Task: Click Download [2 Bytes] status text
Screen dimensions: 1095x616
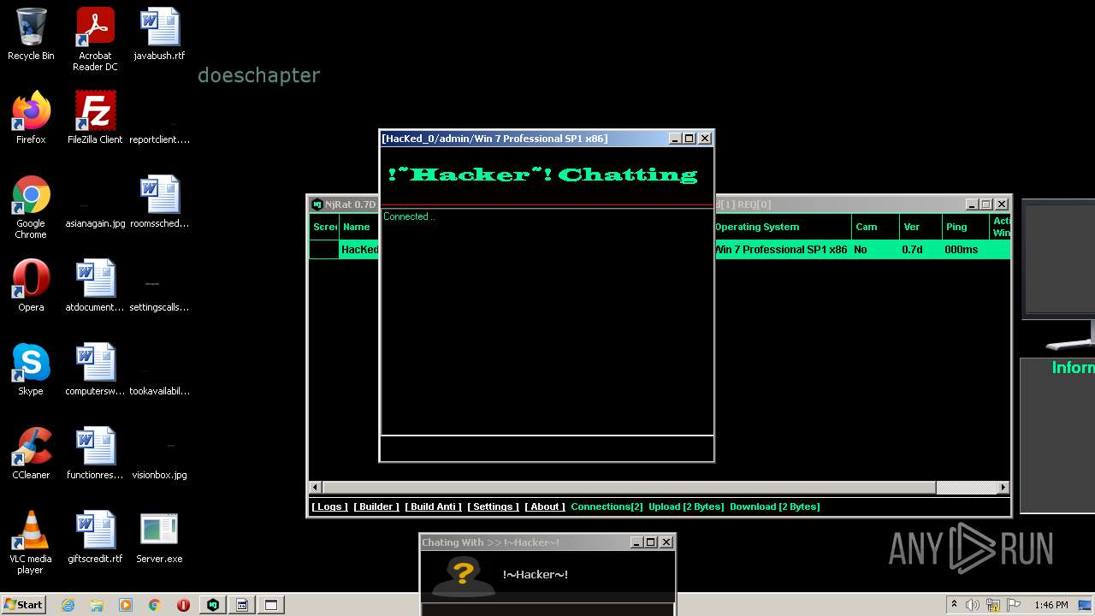Action: 774,506
